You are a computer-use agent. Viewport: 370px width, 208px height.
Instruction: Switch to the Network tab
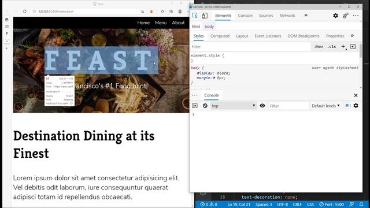pyautogui.click(x=287, y=16)
